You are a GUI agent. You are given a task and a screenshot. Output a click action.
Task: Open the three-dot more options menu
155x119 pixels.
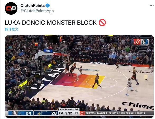tap(152, 6)
